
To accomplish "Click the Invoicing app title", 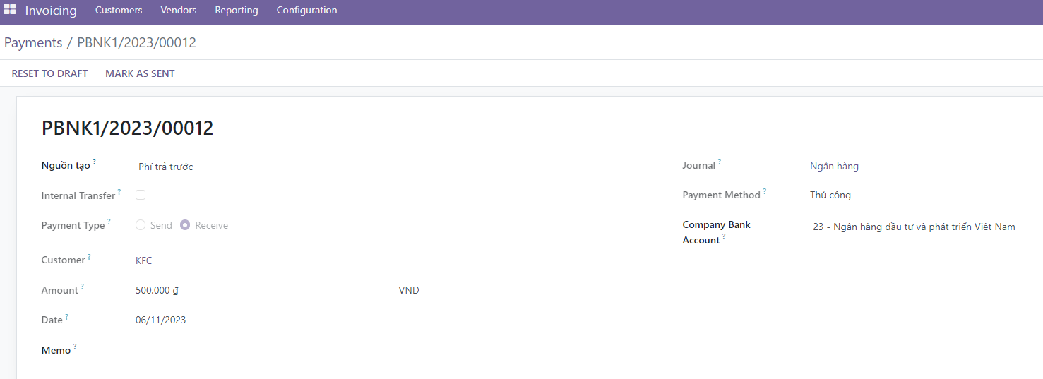I will tap(51, 11).
